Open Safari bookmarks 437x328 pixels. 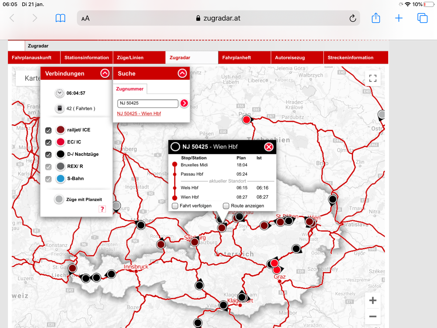tap(60, 18)
